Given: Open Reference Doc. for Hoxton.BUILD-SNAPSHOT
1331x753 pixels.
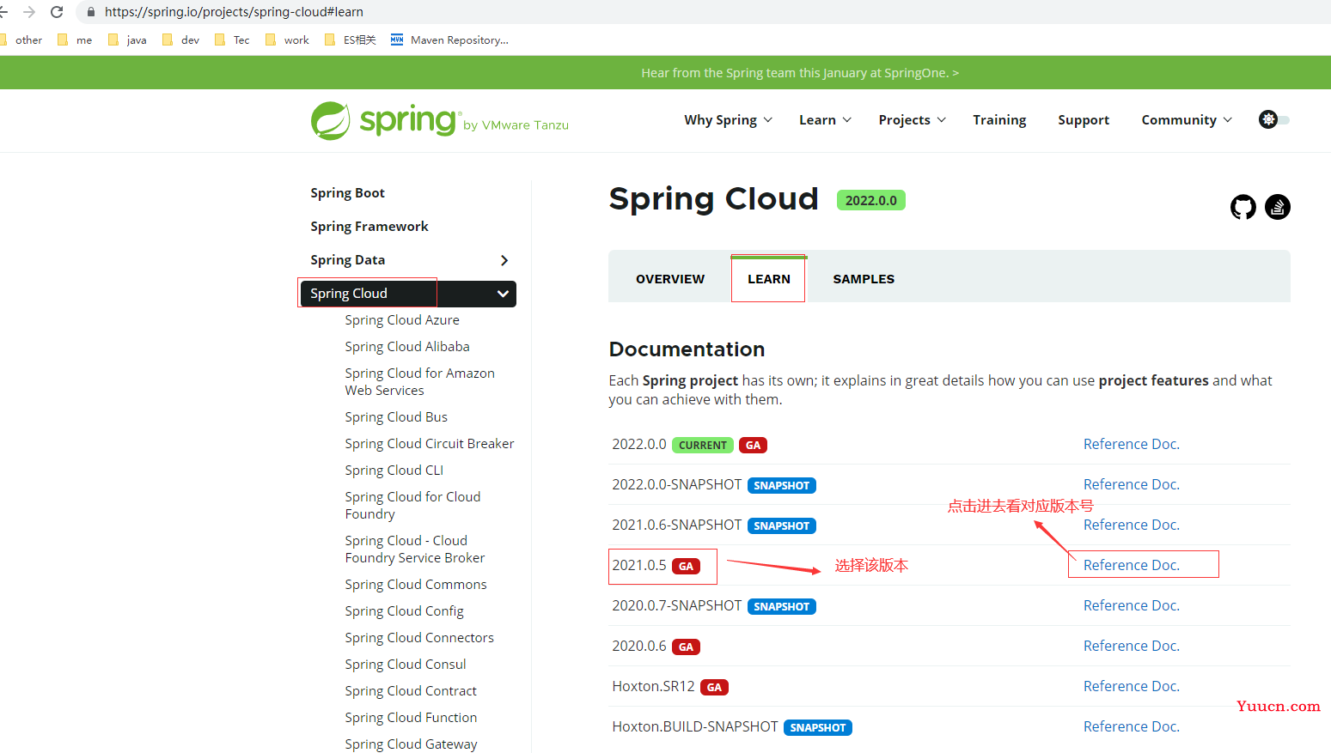Looking at the screenshot, I should pos(1132,726).
